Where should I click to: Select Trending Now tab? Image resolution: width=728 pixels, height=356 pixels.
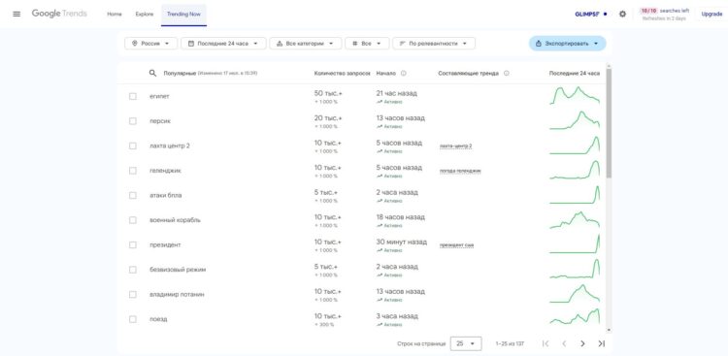coord(183,14)
